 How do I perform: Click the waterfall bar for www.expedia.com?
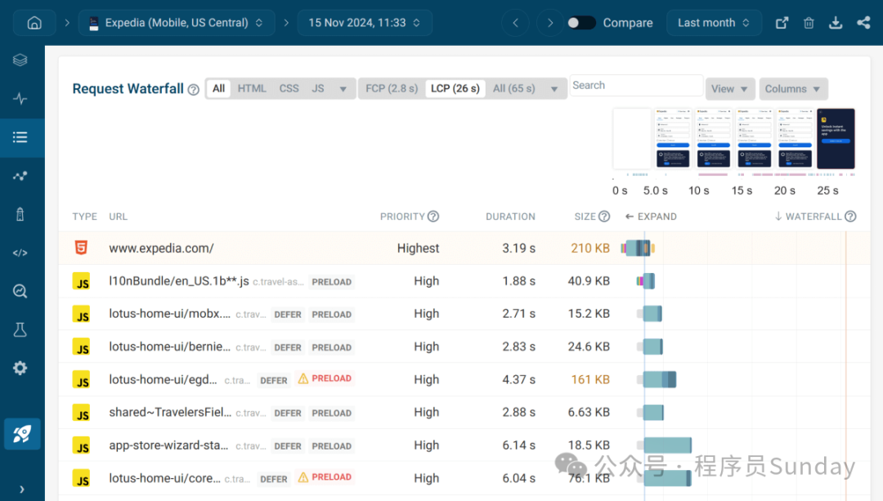point(638,248)
